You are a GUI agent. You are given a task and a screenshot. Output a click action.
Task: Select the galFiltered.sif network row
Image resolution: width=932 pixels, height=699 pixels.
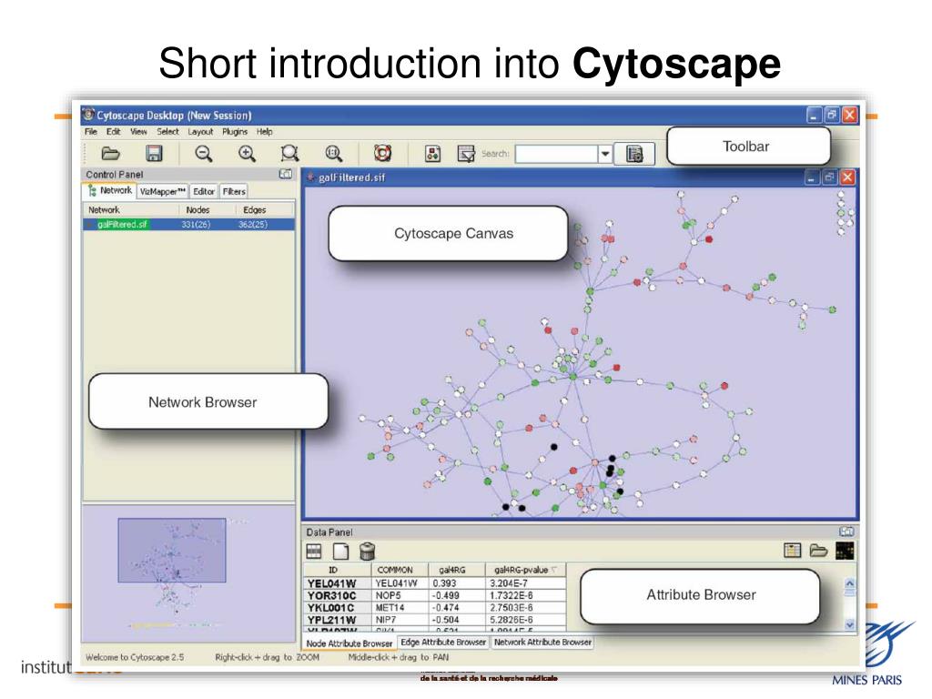pos(188,225)
